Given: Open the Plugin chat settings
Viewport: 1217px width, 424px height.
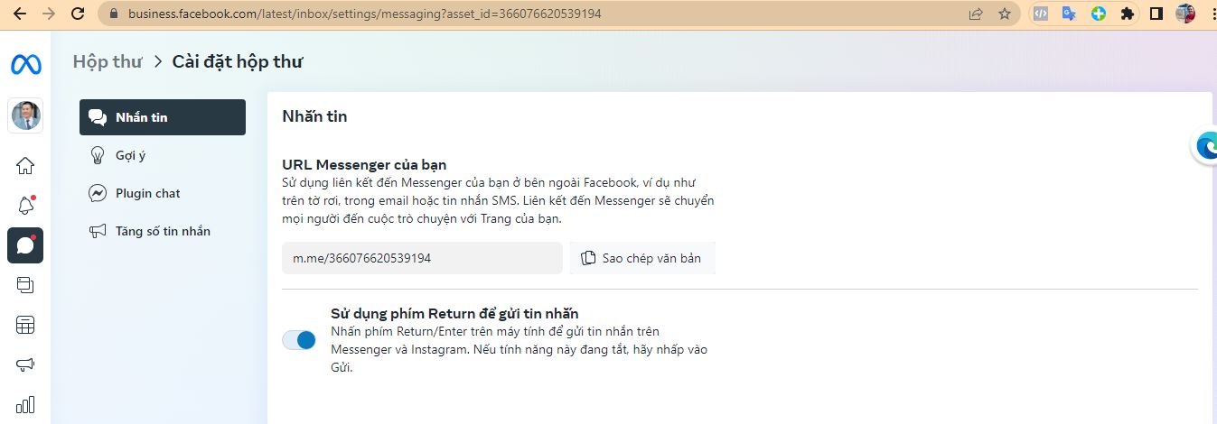Looking at the screenshot, I should (x=147, y=193).
